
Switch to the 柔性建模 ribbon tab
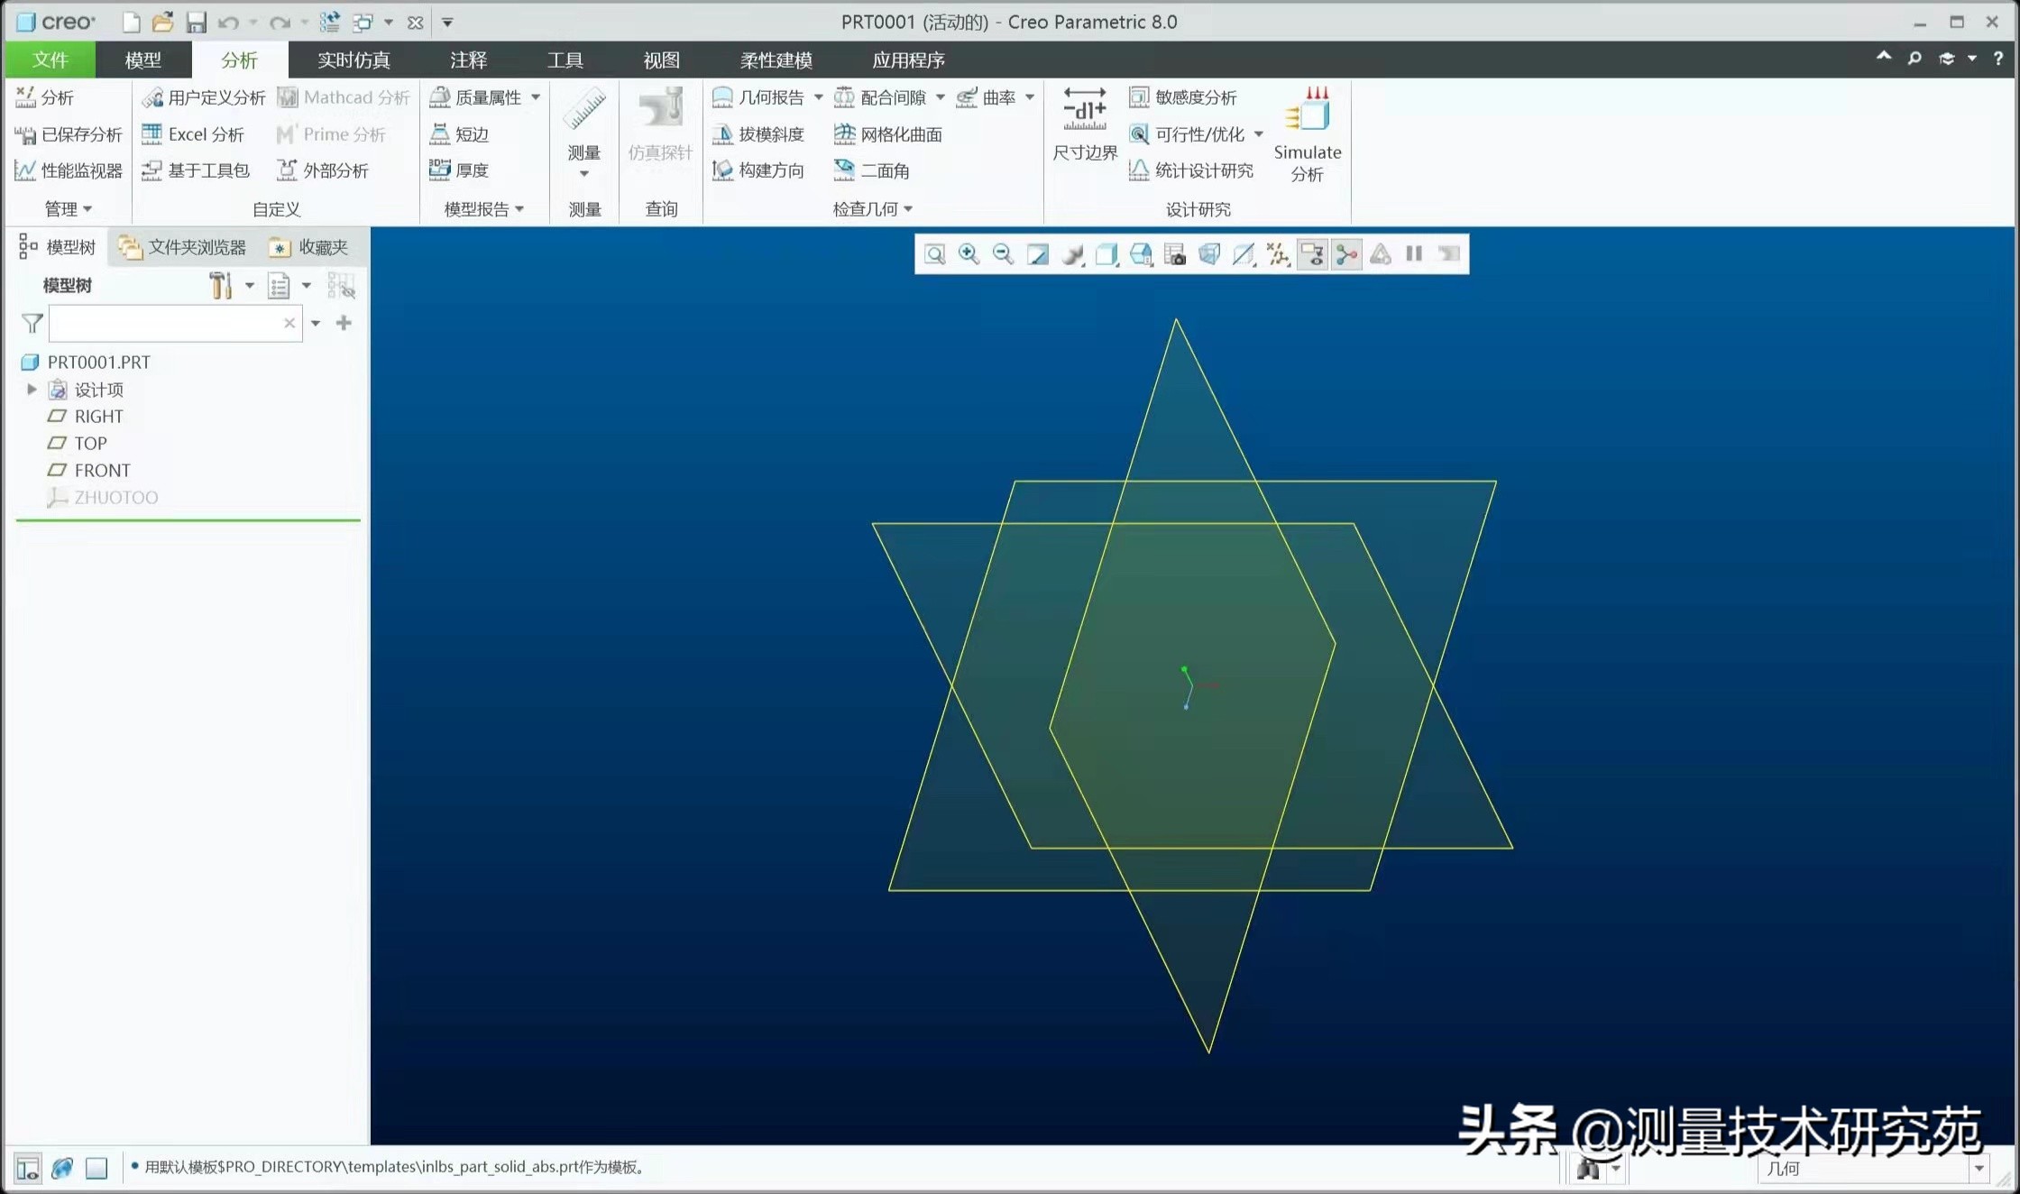(774, 60)
